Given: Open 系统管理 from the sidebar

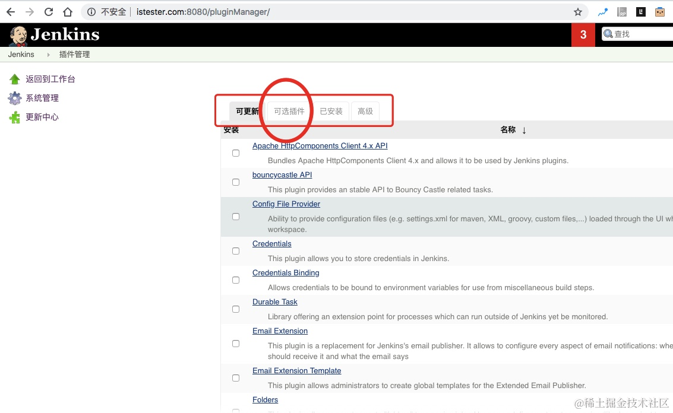Looking at the screenshot, I should tap(42, 99).
